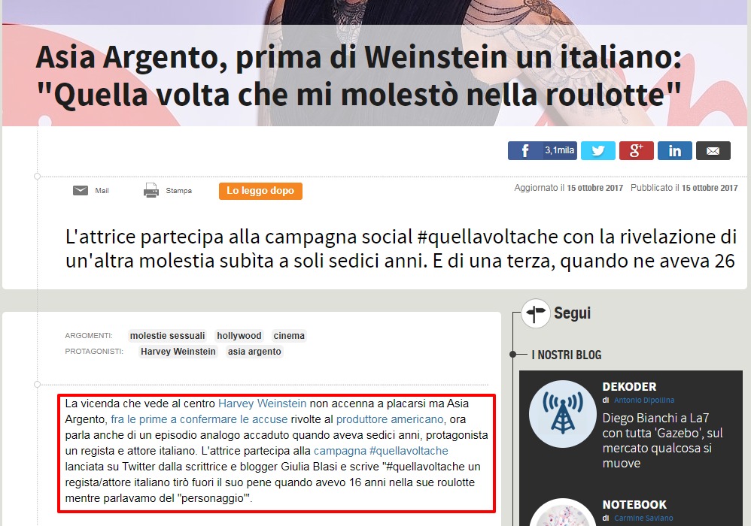
Task: Open the DEKODER blog antenna thumbnail
Action: pos(563,414)
